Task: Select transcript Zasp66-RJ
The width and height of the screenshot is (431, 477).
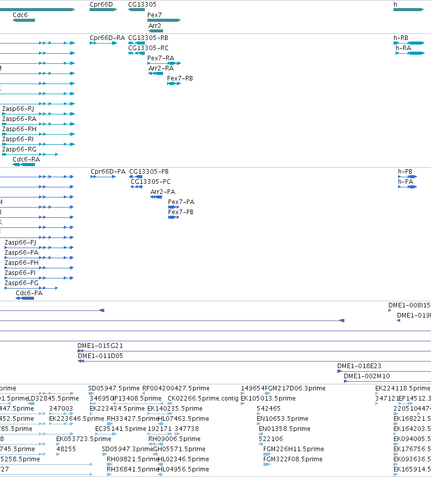Action: pos(38,114)
